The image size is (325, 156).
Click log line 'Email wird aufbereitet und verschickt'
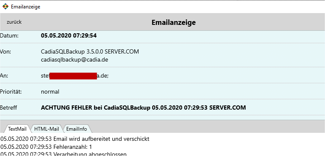tap(75, 139)
